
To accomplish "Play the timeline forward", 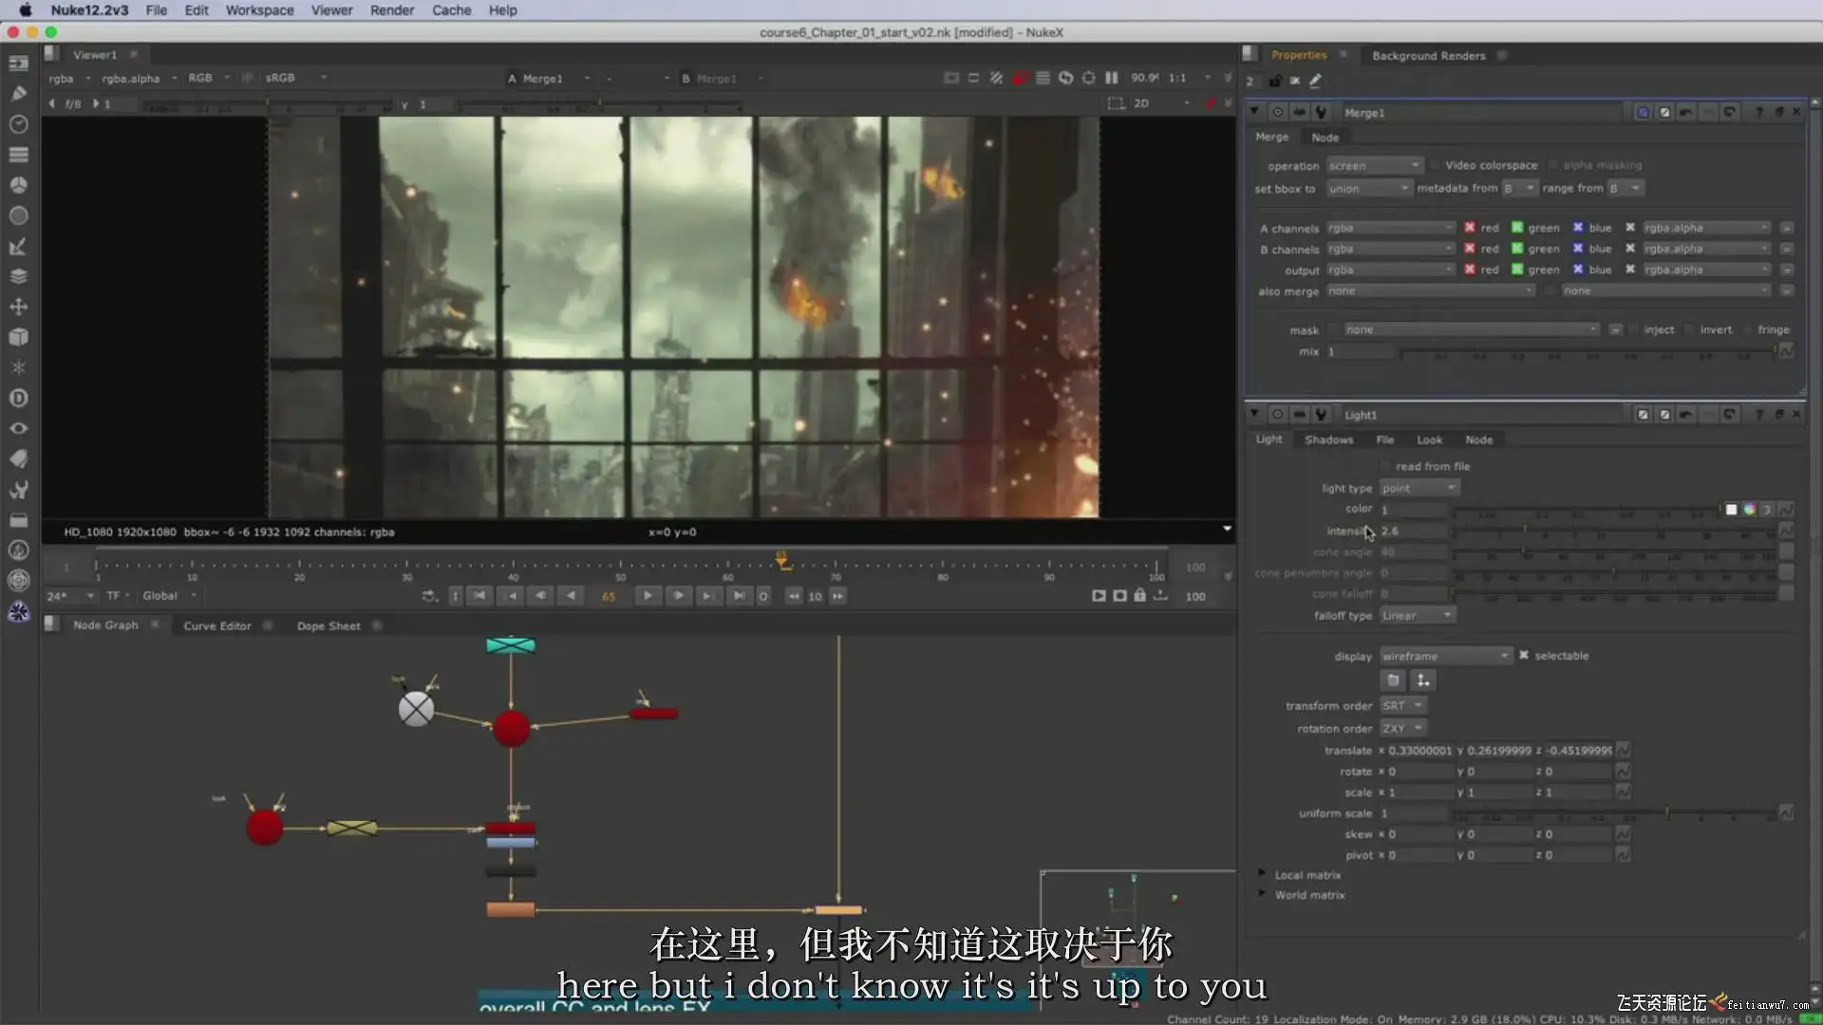I will point(647,596).
